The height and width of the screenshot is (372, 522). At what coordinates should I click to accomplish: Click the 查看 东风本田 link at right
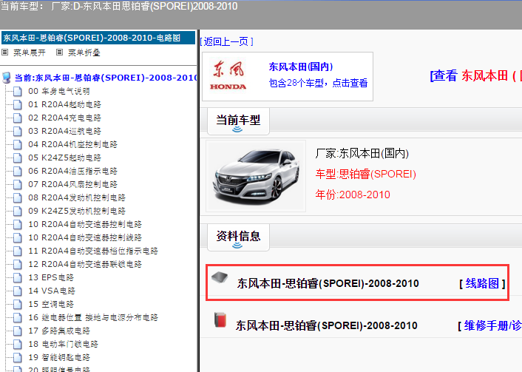pos(475,76)
